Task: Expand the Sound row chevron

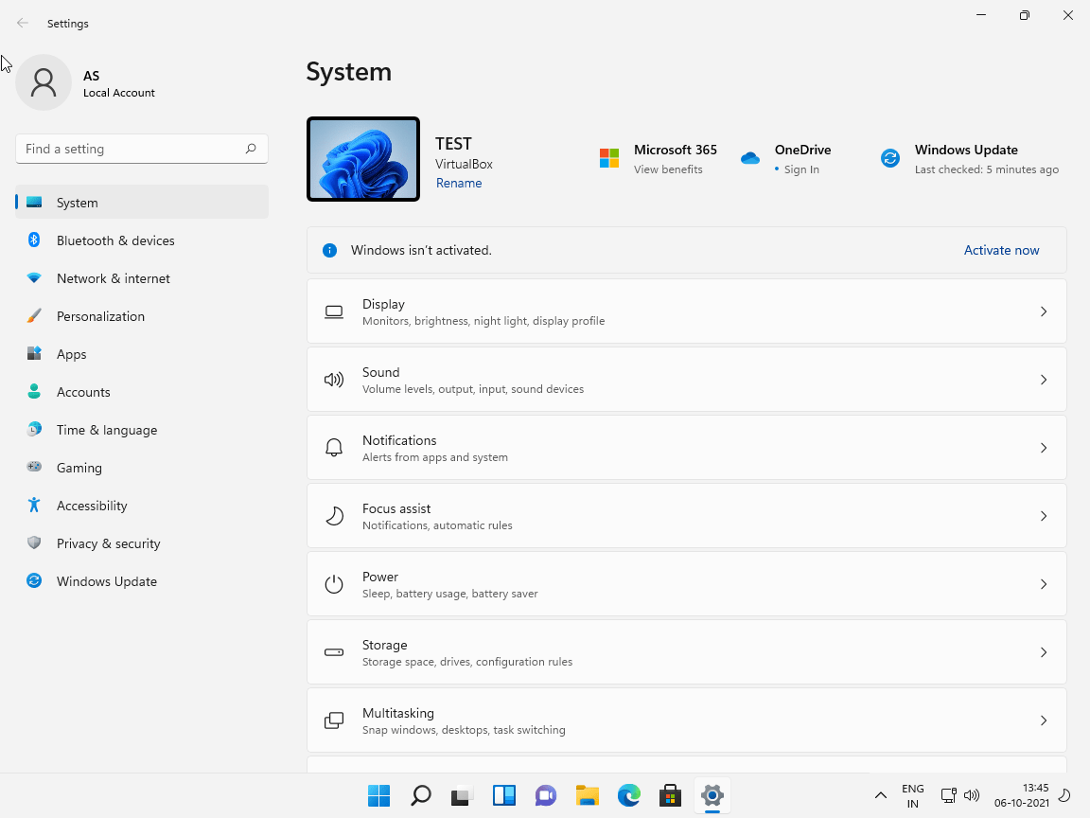Action: (x=1044, y=380)
